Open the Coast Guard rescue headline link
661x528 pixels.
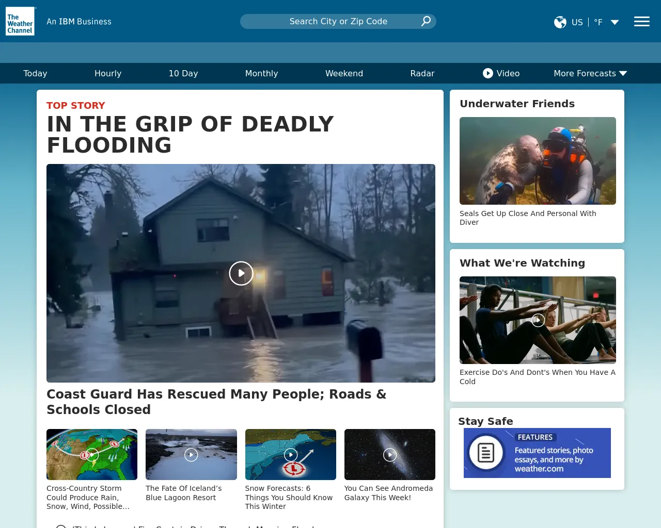[216, 402]
